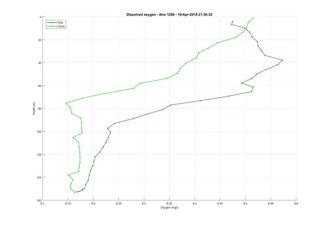The height and width of the screenshot is (225, 327).
Task: Click the 'Depth (m)' y-axis label
Action: click(34, 108)
